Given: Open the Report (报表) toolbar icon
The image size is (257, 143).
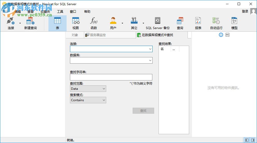Looking at the screenshot, I should coord(198,23).
